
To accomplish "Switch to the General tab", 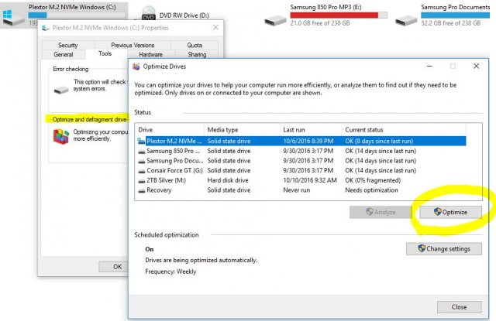I will pos(63,55).
